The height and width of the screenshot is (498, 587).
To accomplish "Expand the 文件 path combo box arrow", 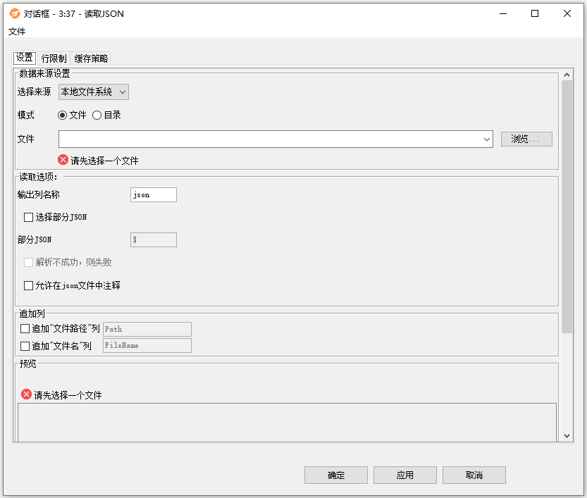I will (487, 139).
